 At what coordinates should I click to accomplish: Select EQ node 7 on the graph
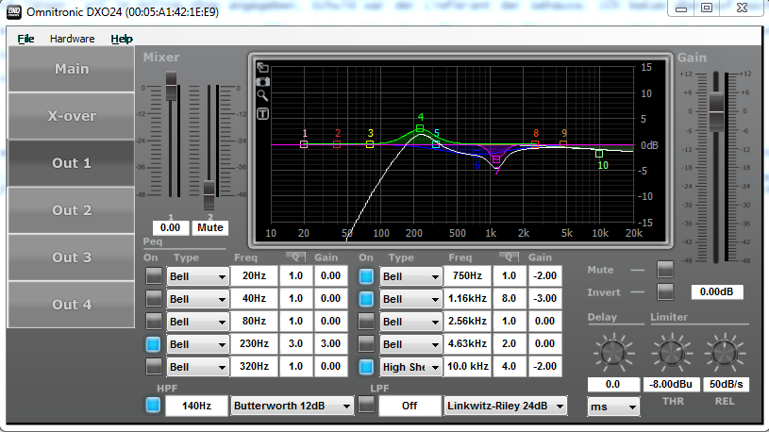[496, 159]
